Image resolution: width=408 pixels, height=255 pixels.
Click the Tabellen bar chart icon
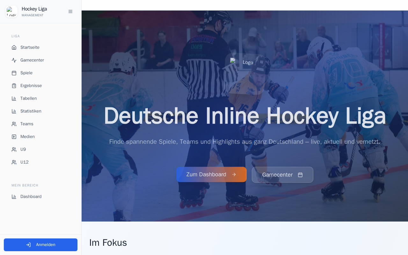[x=14, y=98]
